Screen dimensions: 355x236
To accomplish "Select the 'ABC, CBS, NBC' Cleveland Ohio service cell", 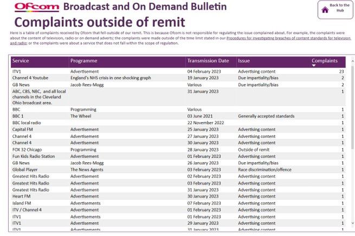I will [39, 97].
